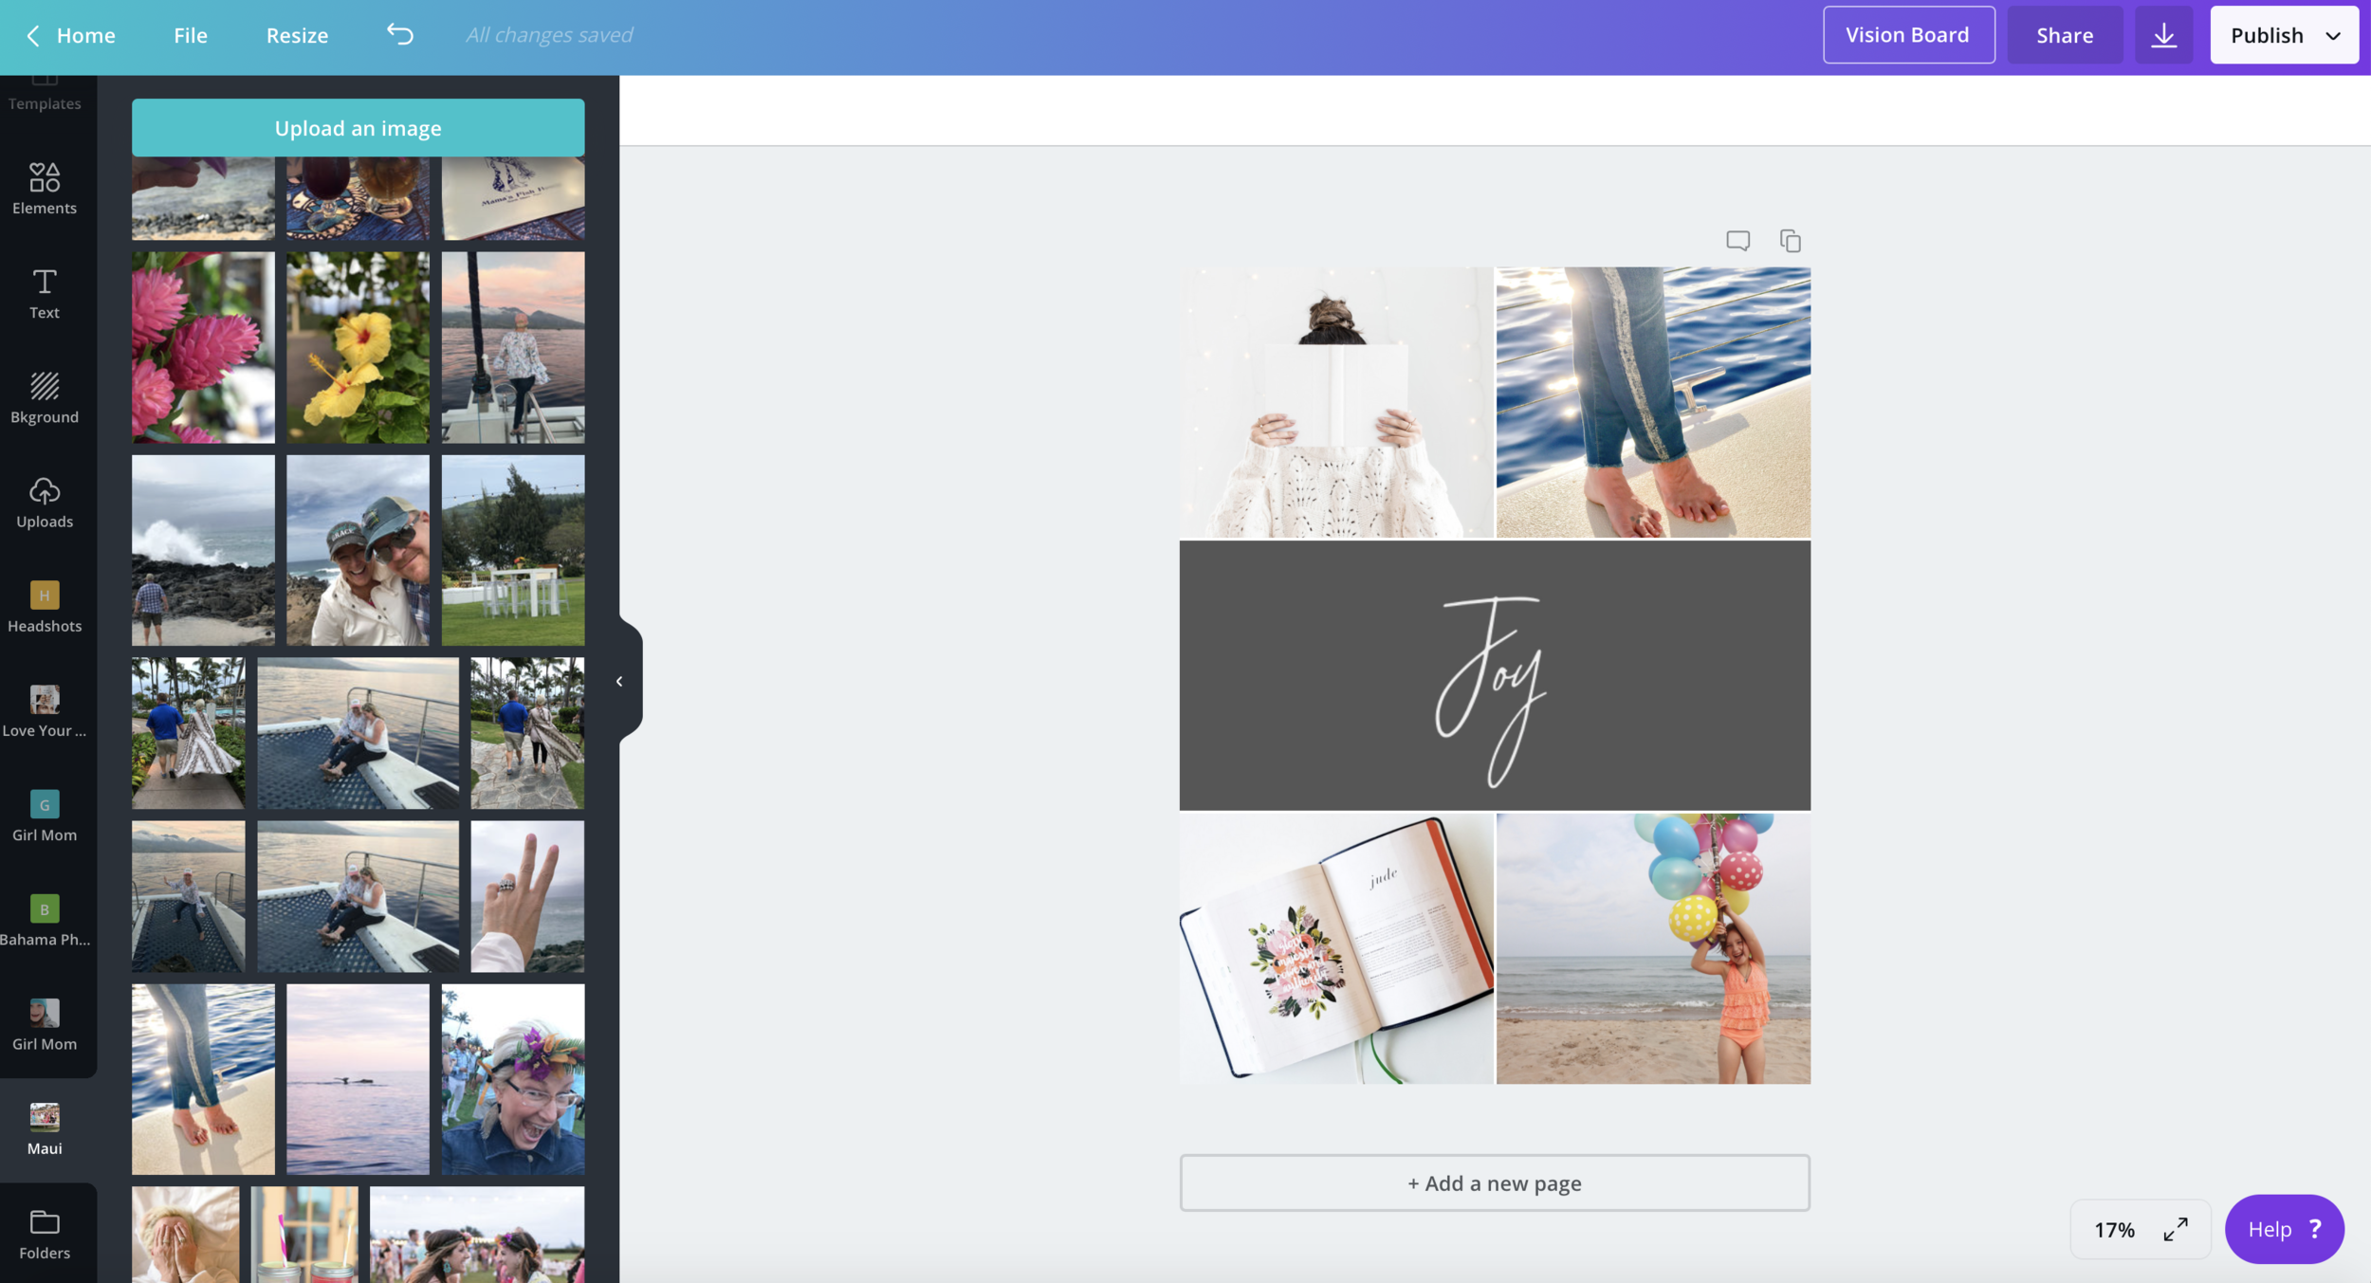Viewport: 2371px width, 1283px height.
Task: Select the yellow hibiscus flower thumbnail
Action: [x=358, y=347]
